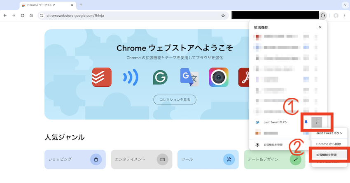Open the Chrome three-dot main menu
350x183 pixels.
tap(345, 16)
